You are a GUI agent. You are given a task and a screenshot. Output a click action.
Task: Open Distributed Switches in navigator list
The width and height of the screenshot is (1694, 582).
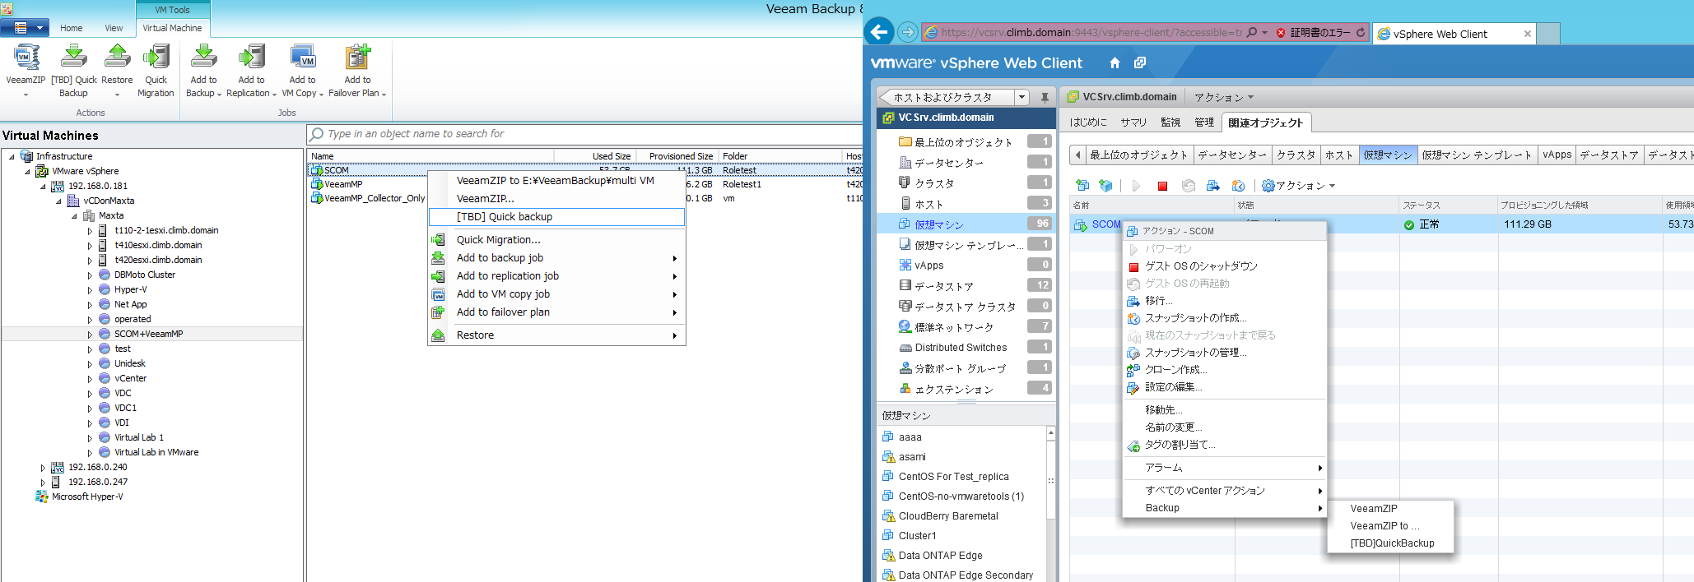(966, 348)
